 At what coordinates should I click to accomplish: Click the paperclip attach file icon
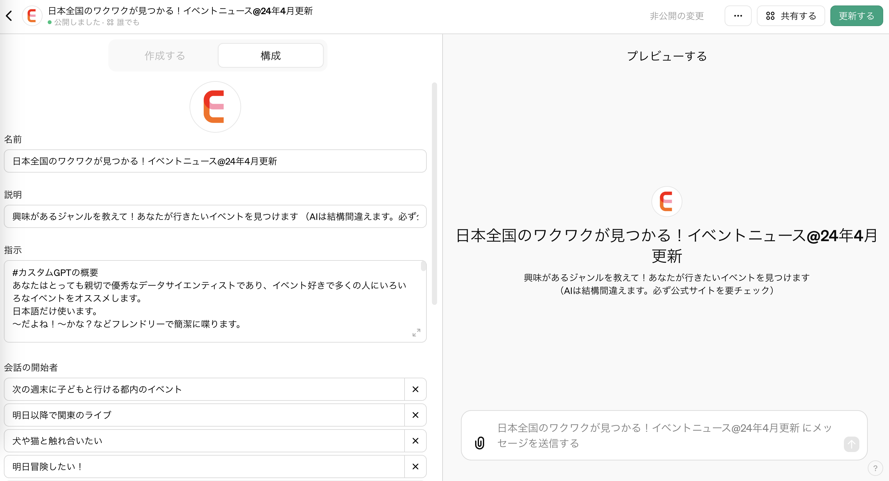tap(479, 443)
